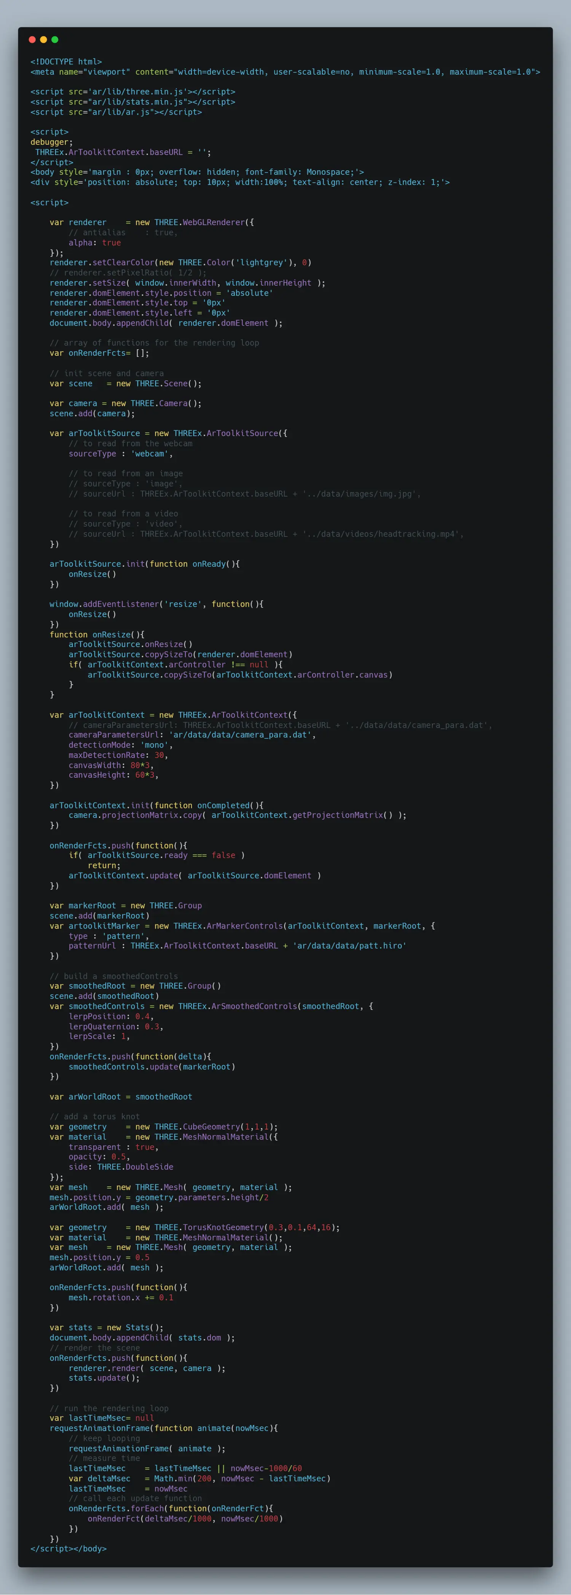
Task: Click the "detectionMode: 'mono'," line
Action: 121,745
